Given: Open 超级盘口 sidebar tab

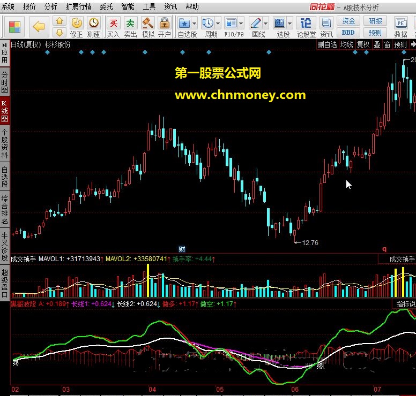Looking at the screenshot, I should click(x=4, y=283).
